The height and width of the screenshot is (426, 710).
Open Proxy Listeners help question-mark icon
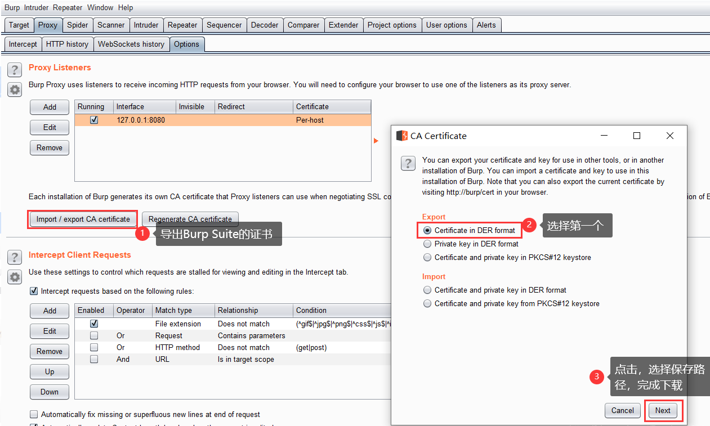(x=15, y=70)
